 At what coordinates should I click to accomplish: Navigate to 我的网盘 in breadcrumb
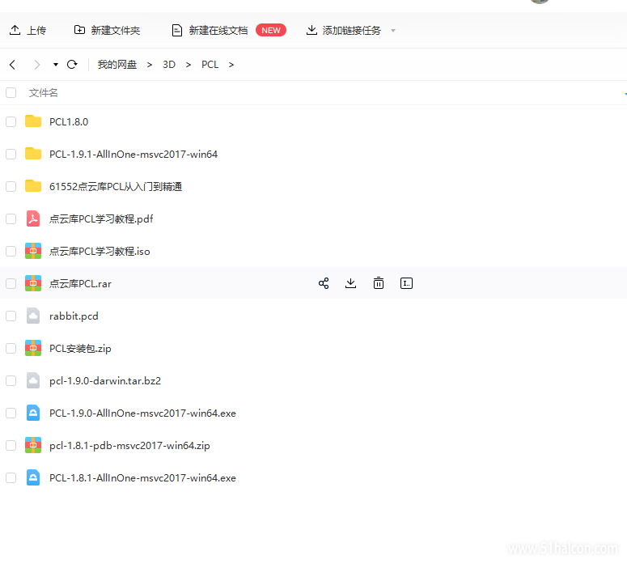[117, 65]
